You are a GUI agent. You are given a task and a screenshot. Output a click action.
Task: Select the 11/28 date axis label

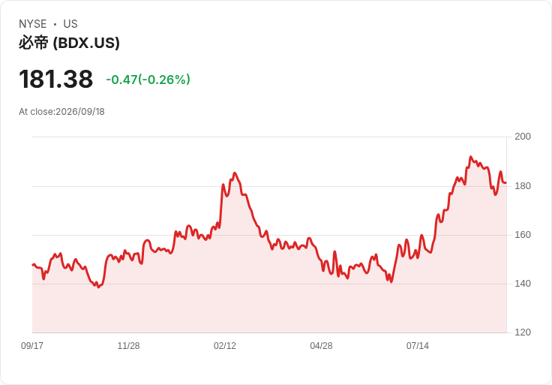point(128,345)
